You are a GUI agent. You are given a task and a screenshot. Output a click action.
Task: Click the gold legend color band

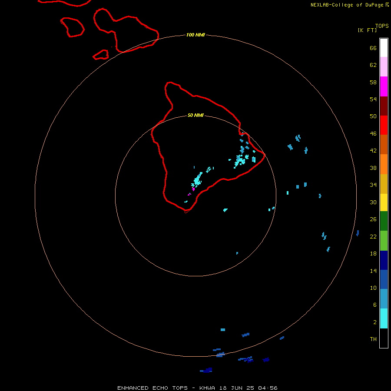(x=384, y=184)
